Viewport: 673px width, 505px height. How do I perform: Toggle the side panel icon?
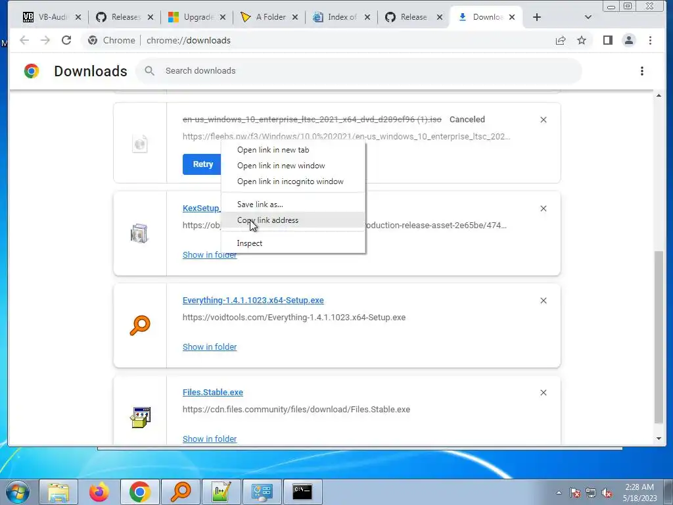point(608,40)
